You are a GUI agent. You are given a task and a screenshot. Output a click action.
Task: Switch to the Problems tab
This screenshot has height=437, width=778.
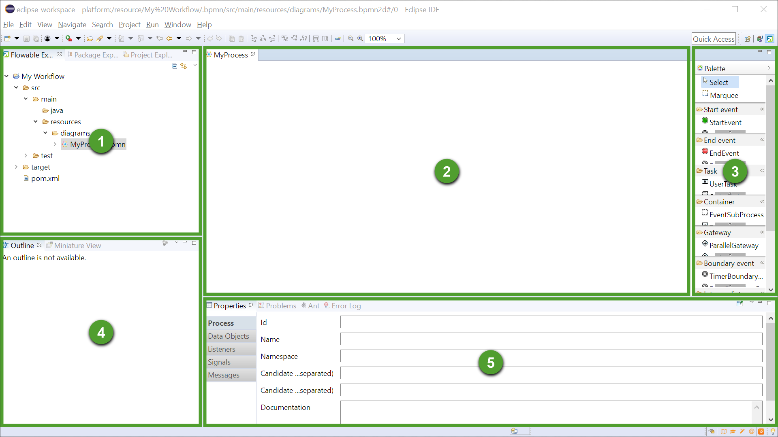[x=281, y=306]
